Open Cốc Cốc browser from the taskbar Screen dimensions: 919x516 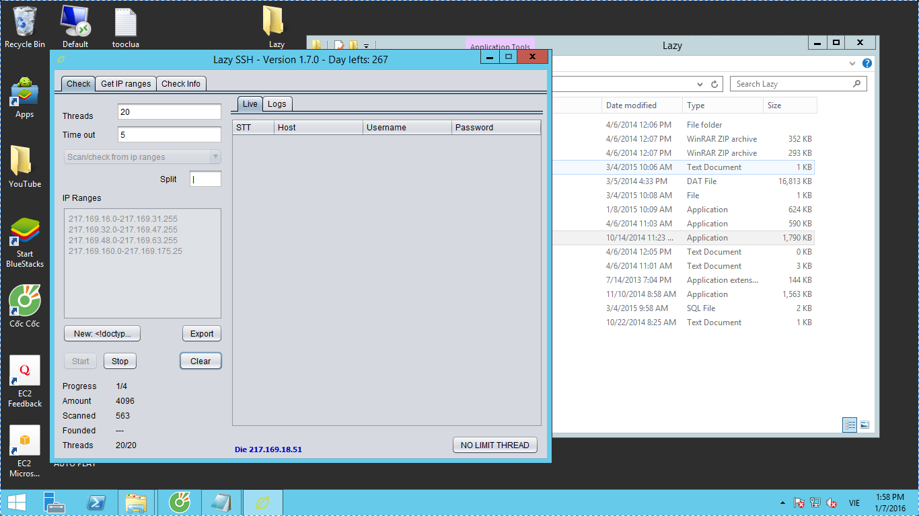(x=180, y=503)
